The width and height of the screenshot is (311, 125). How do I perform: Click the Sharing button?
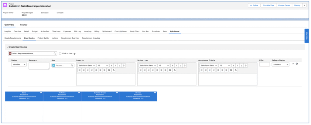[x=297, y=5]
